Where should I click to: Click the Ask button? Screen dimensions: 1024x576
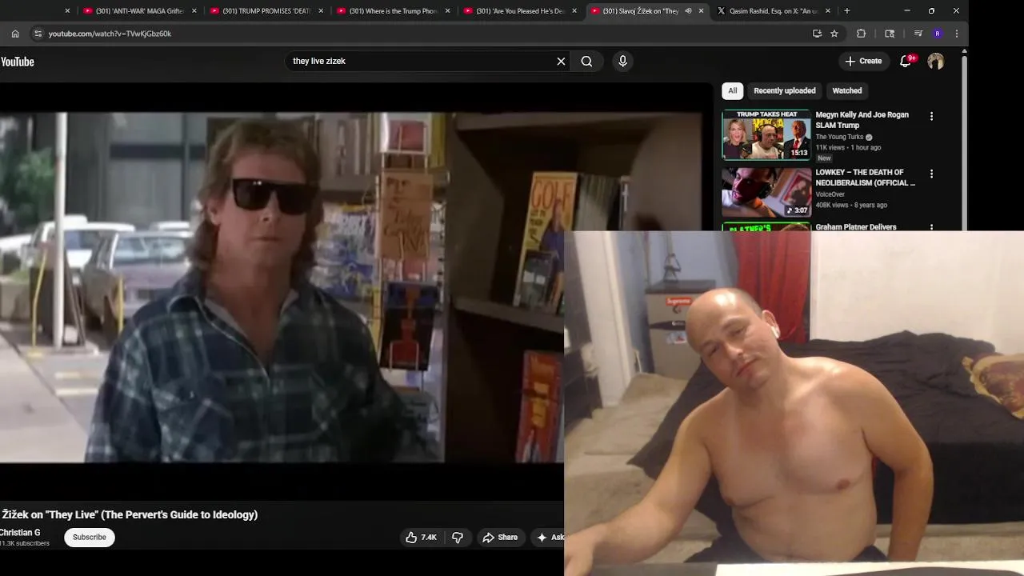click(549, 538)
